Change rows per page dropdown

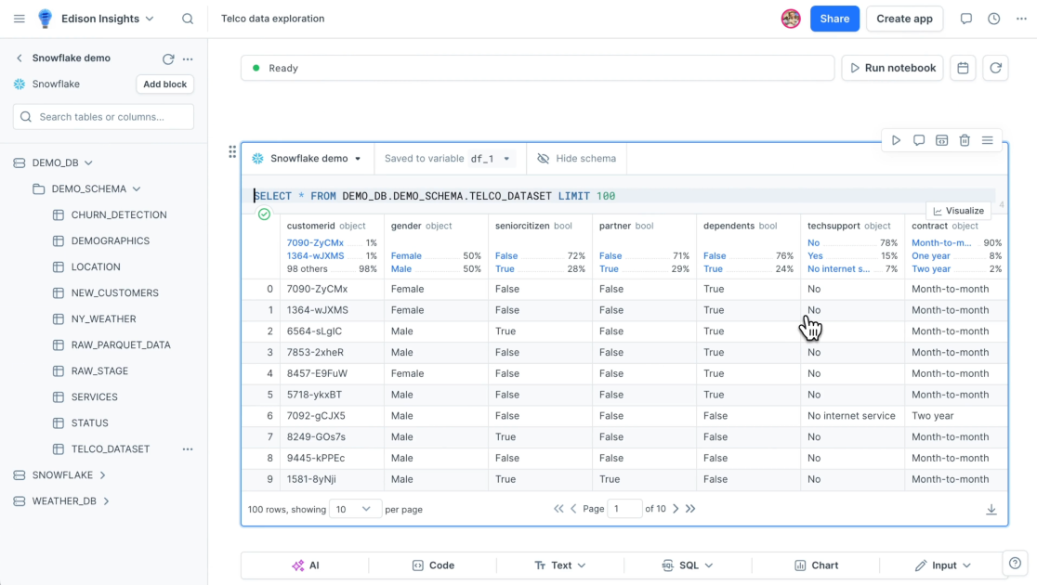tap(354, 509)
